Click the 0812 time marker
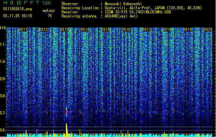The height and width of the screenshot is (137, 216). coord(44,29)
